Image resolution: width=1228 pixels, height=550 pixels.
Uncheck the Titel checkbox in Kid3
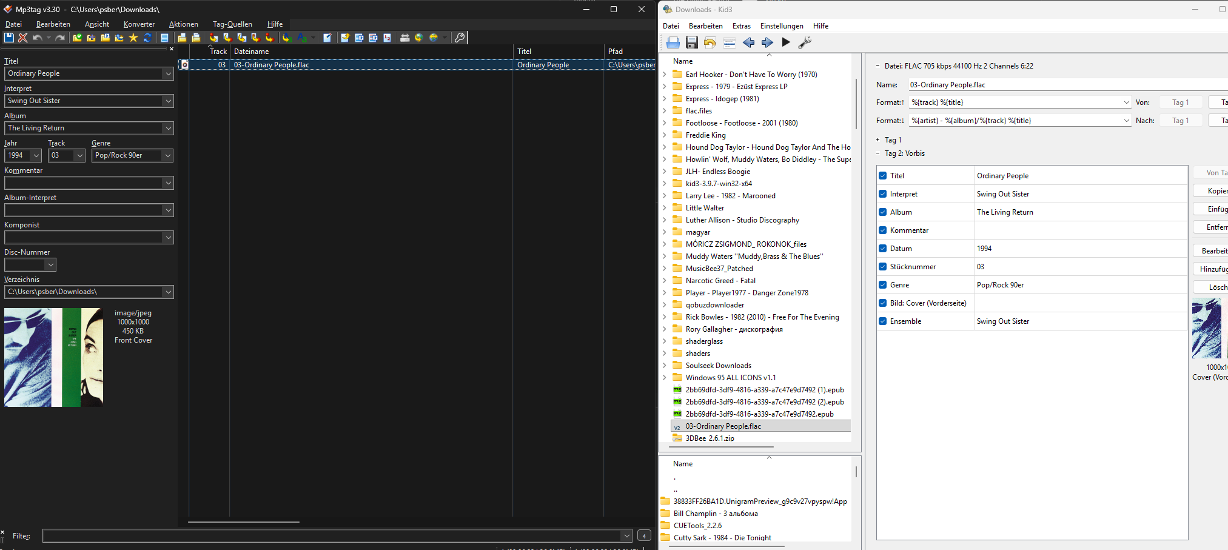(882, 176)
